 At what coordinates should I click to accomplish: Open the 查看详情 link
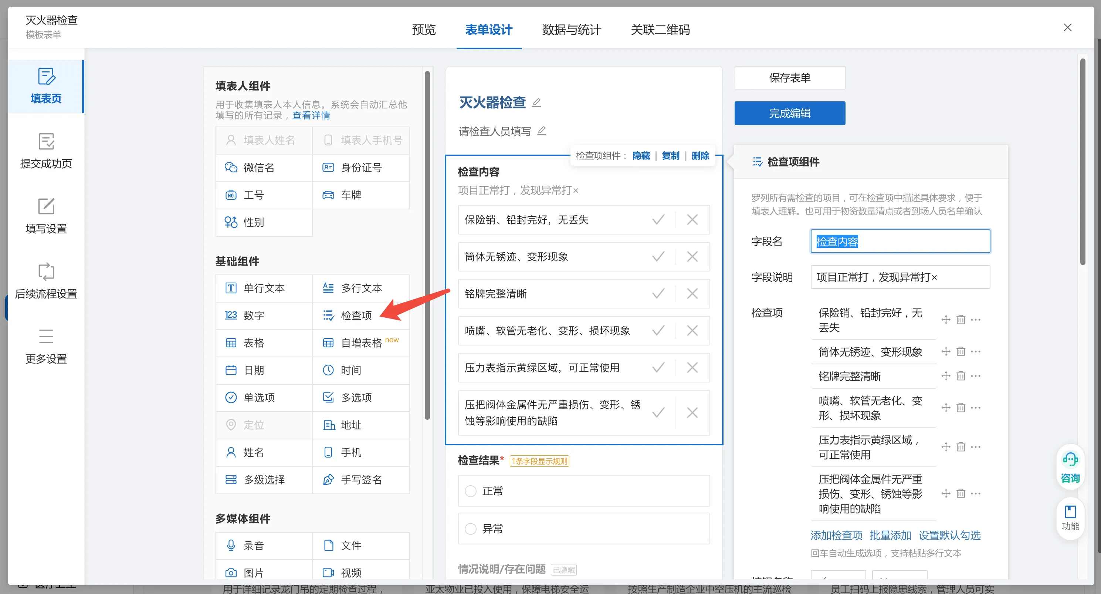pos(311,115)
